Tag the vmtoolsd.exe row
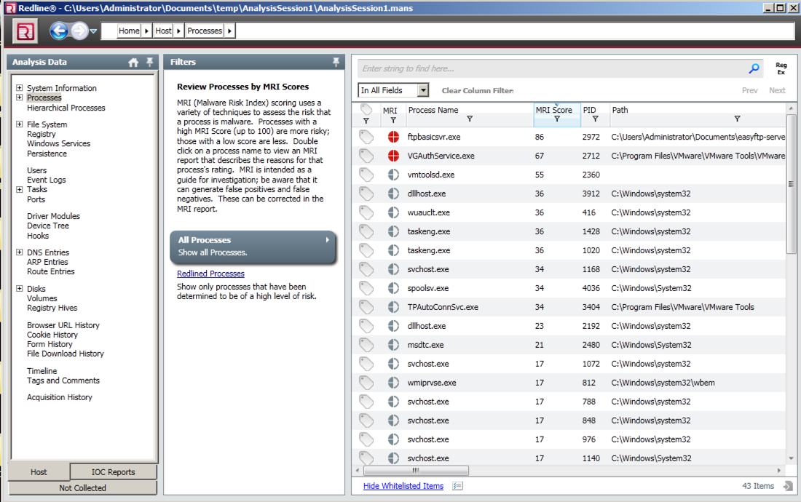 [366, 175]
